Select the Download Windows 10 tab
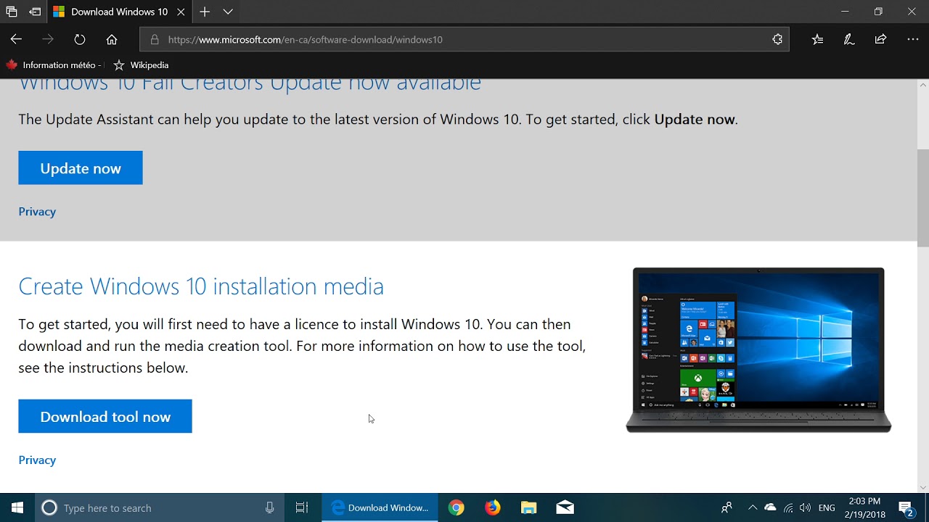 (x=120, y=12)
